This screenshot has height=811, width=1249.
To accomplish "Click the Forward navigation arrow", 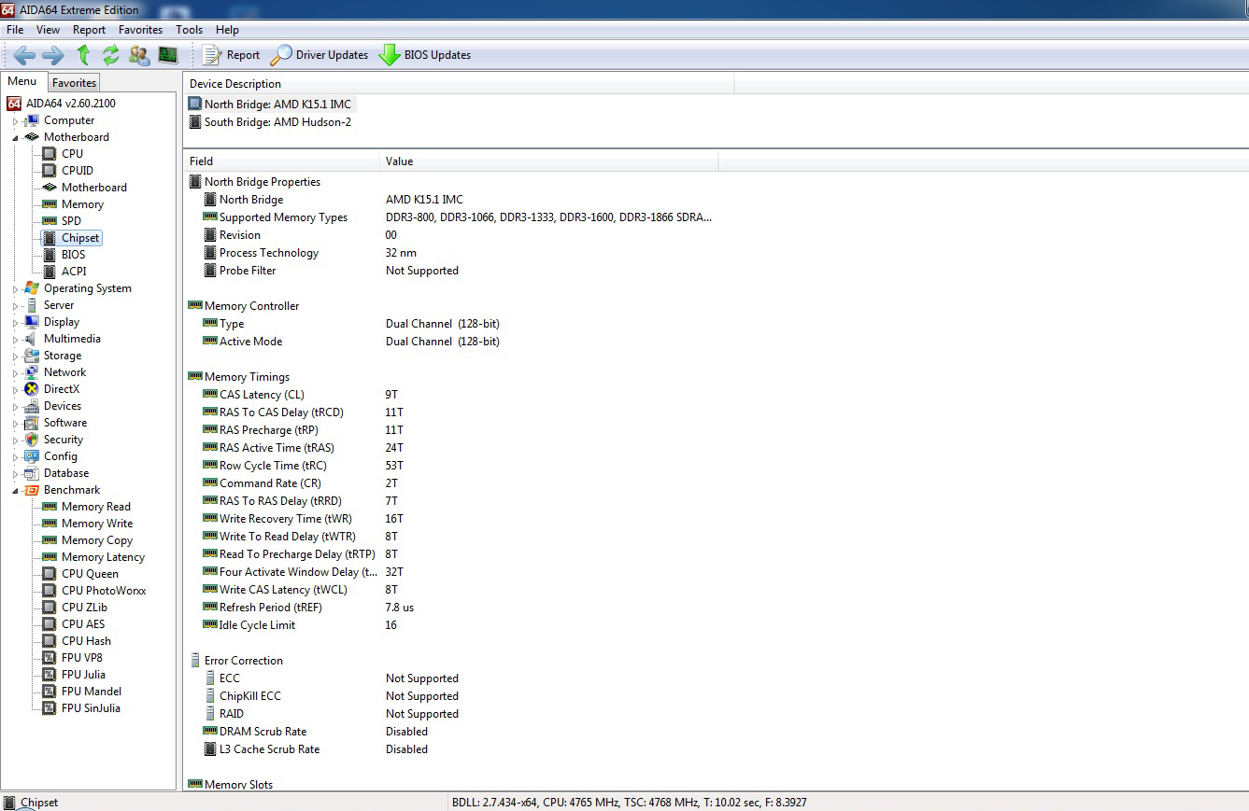I will [x=53, y=55].
